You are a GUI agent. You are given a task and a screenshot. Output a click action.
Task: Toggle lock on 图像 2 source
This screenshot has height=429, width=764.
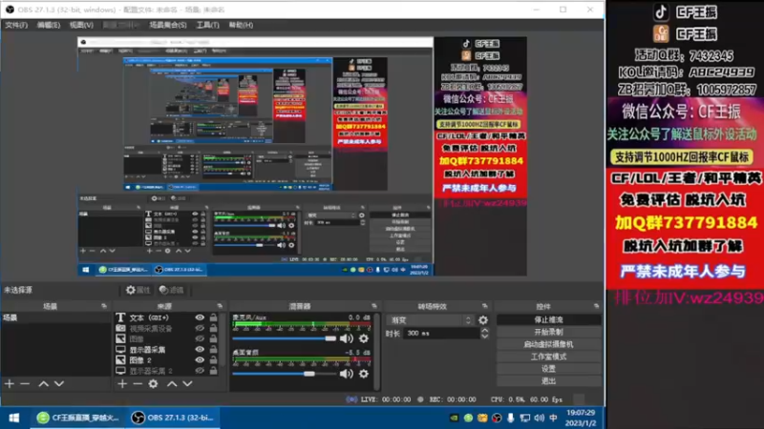point(213,360)
